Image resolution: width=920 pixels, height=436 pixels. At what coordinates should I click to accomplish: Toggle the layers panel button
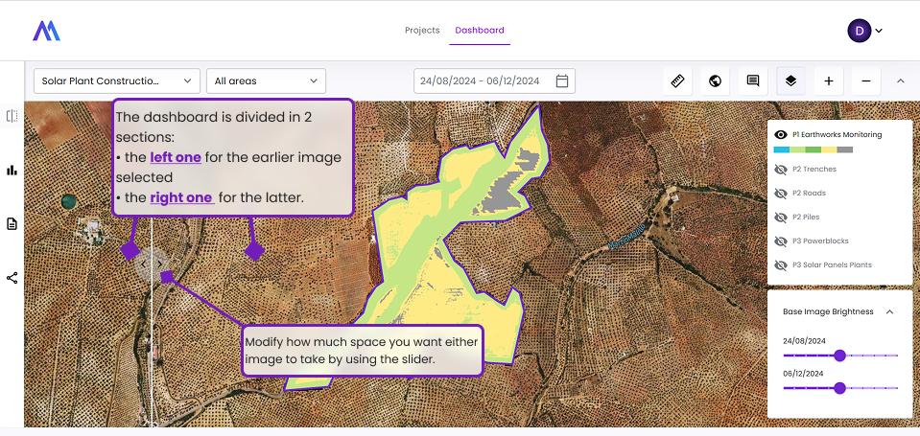coord(790,80)
